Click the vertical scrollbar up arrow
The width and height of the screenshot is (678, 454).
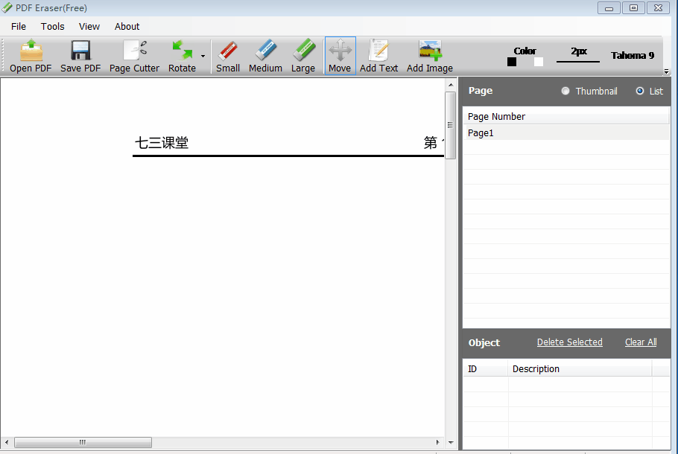(x=451, y=85)
